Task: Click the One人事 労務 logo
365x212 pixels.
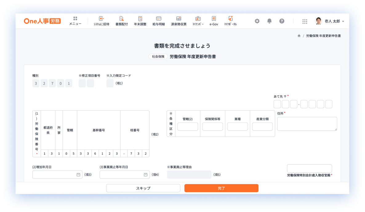Action: coord(42,21)
